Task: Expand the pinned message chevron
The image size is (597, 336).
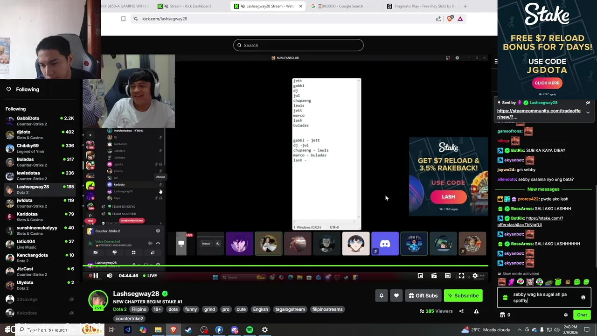Action: tap(588, 112)
